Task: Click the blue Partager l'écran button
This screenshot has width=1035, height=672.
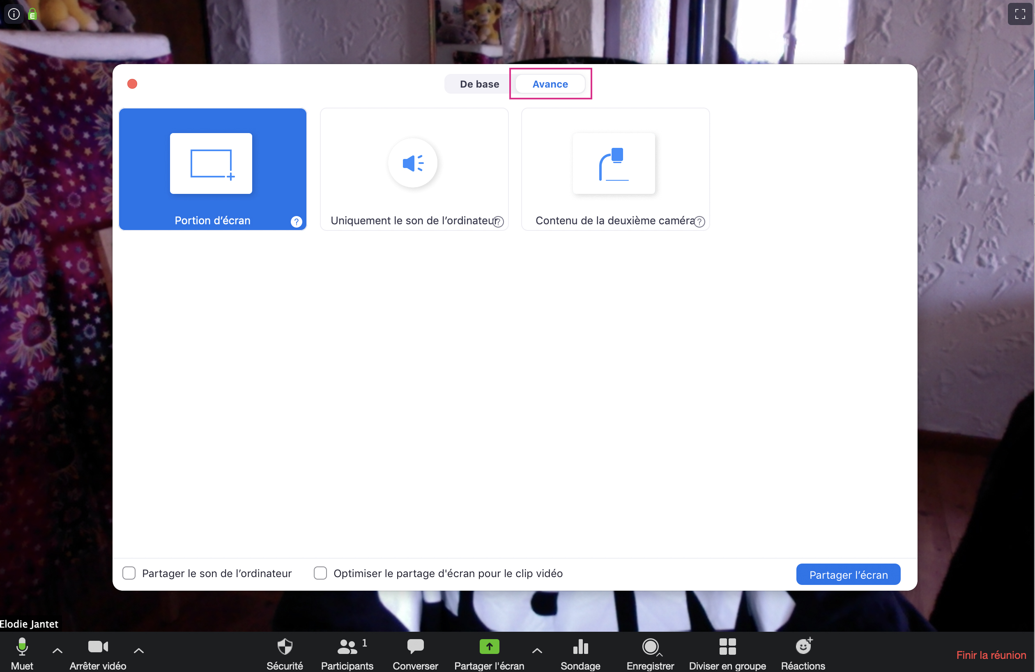Action: point(848,575)
